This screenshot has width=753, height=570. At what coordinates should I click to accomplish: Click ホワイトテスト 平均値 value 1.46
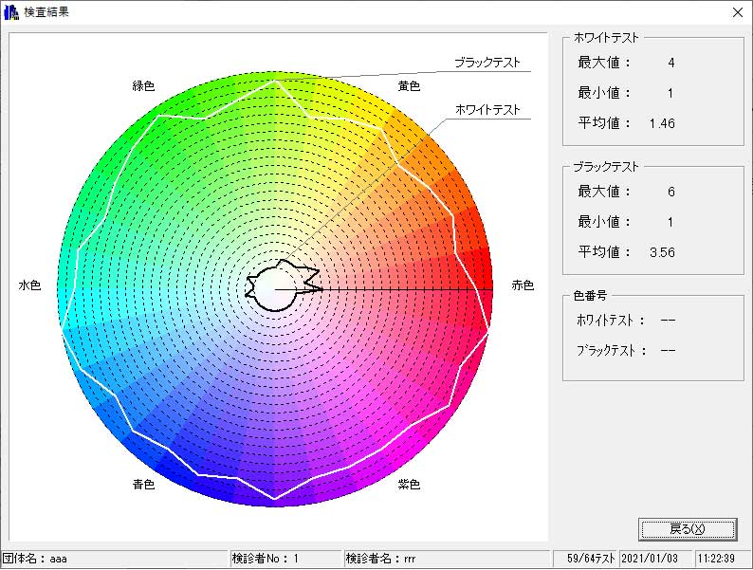click(662, 123)
